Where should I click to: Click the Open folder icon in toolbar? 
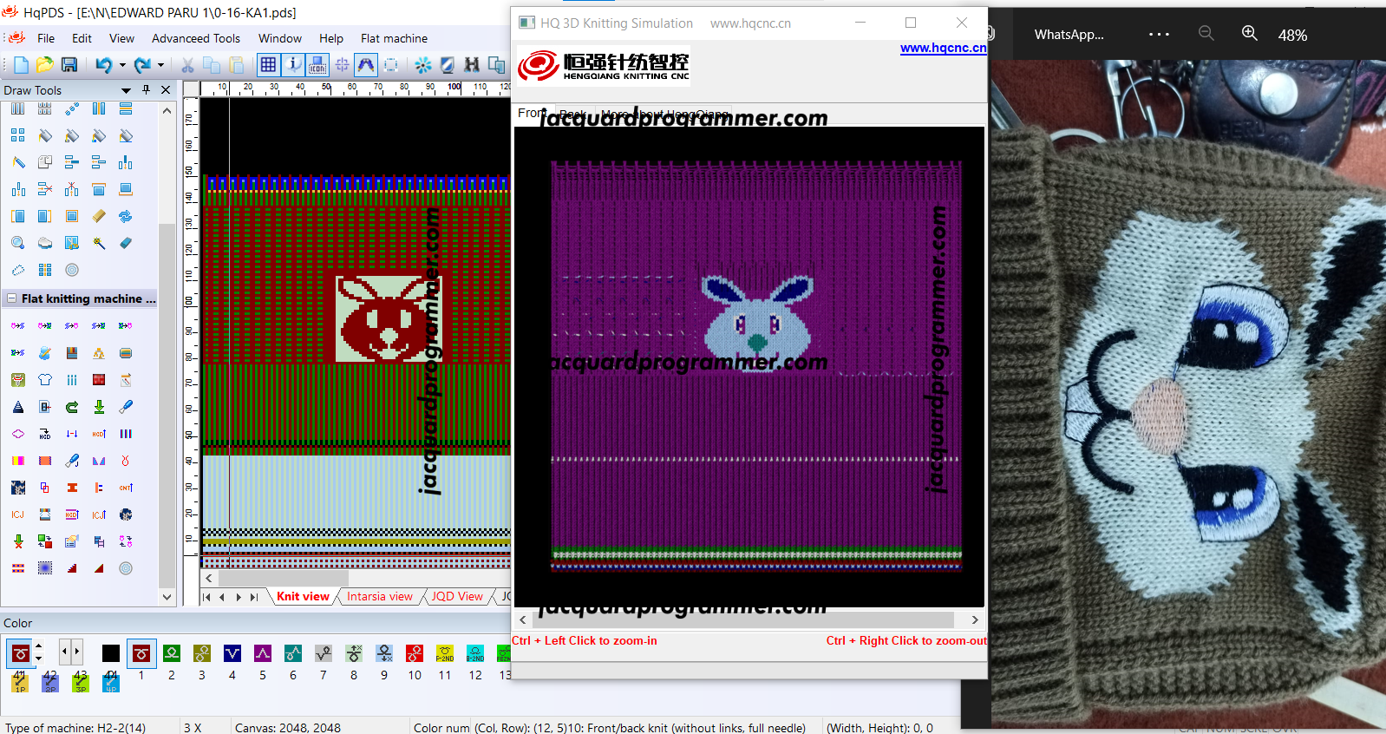[44, 64]
